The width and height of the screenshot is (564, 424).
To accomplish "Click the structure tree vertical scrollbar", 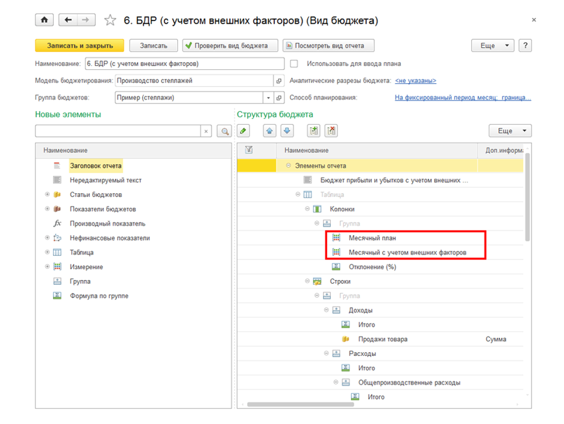I will (x=527, y=197).
